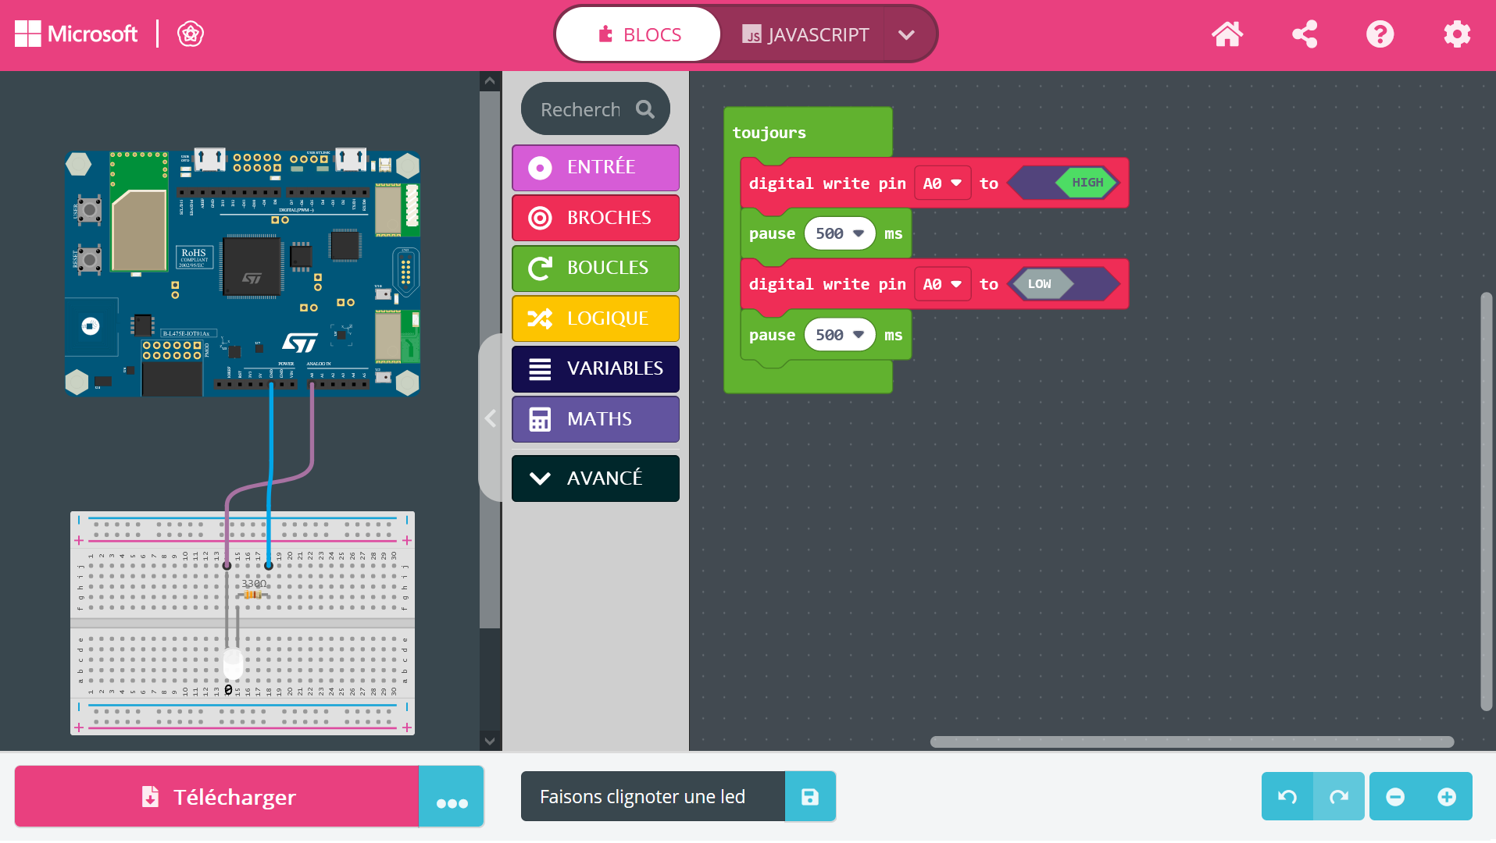1496x843 pixels.
Task: Toggle the LOW value in second digital write
Action: (x=1040, y=284)
